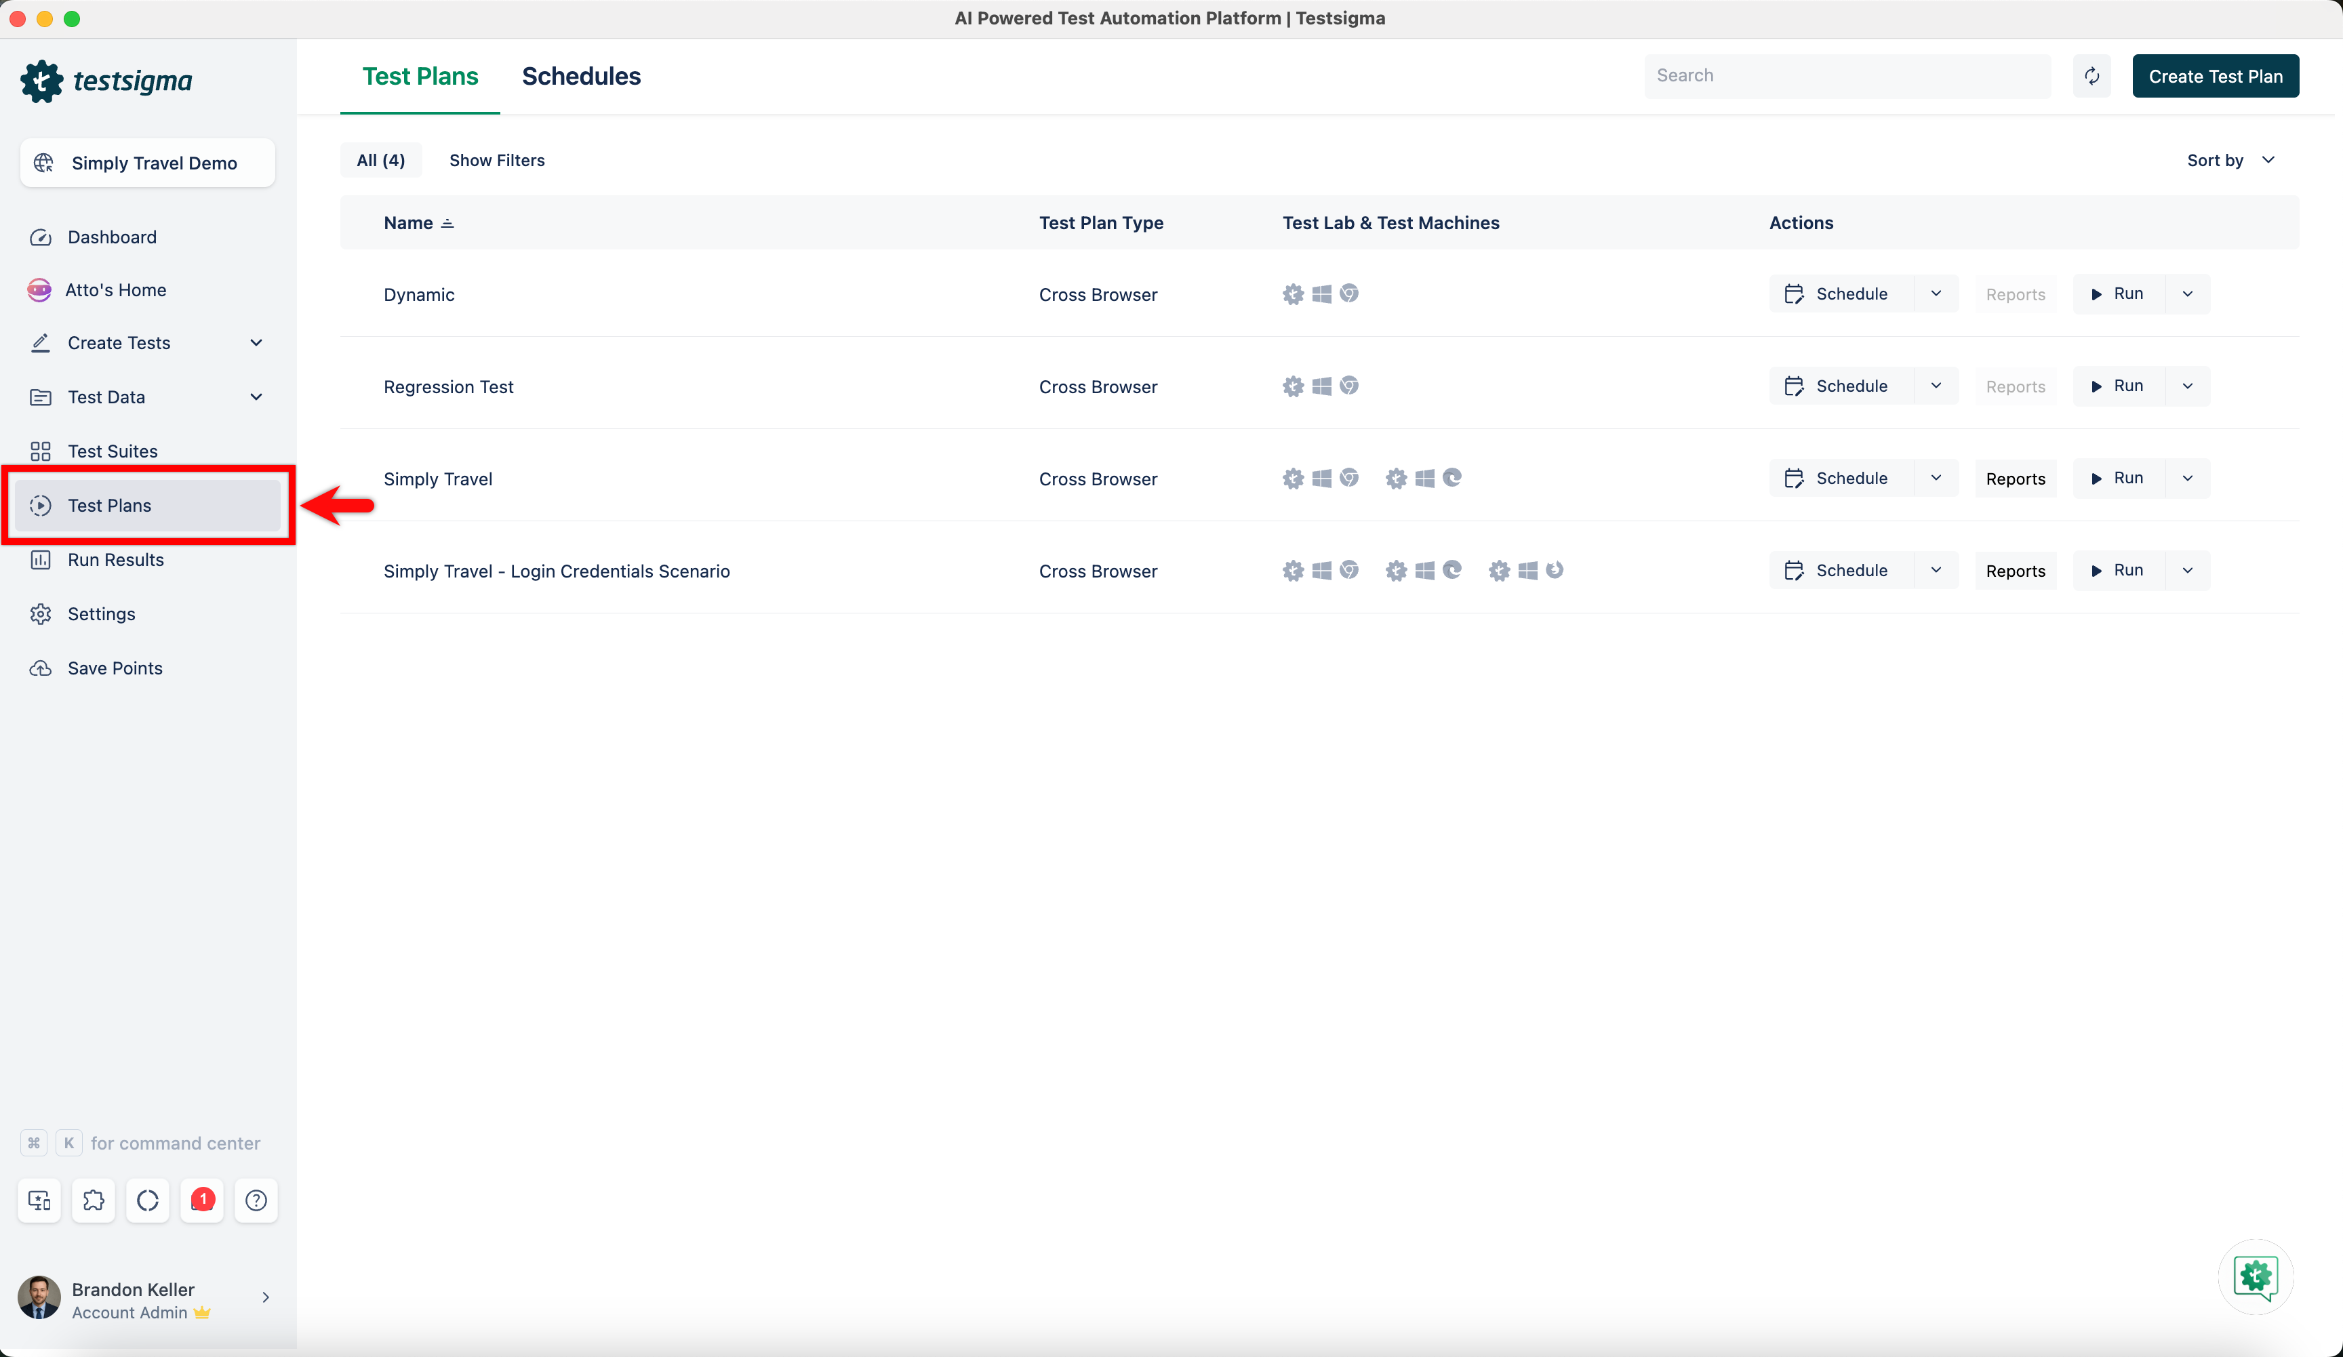Open Schedule dropdown arrow for Dynamic plan
Screen dimensions: 2343x1357
pyautogui.click(x=1936, y=293)
